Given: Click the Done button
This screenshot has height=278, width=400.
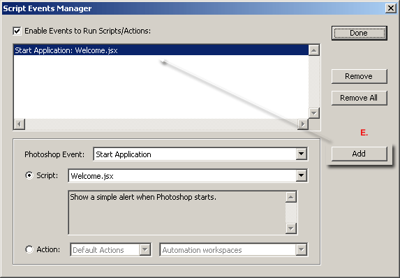Looking at the screenshot, I should (x=360, y=33).
